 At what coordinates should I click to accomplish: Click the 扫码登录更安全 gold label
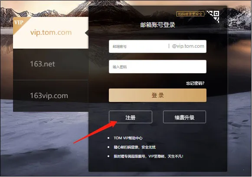190,14
